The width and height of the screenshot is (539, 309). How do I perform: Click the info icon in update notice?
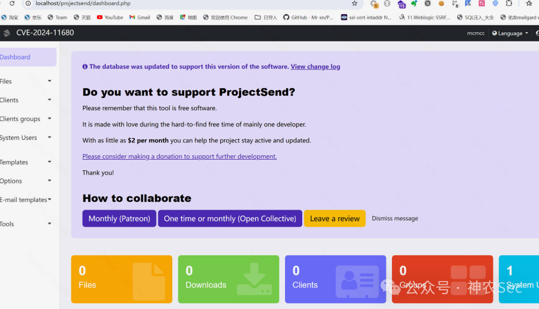coord(85,67)
